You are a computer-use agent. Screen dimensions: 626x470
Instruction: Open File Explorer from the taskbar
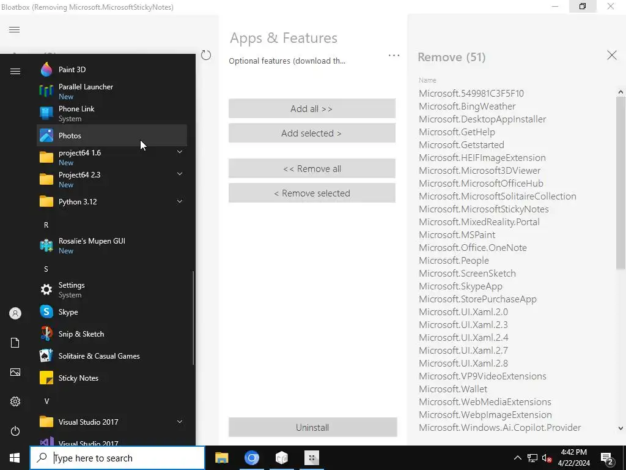pos(221,458)
